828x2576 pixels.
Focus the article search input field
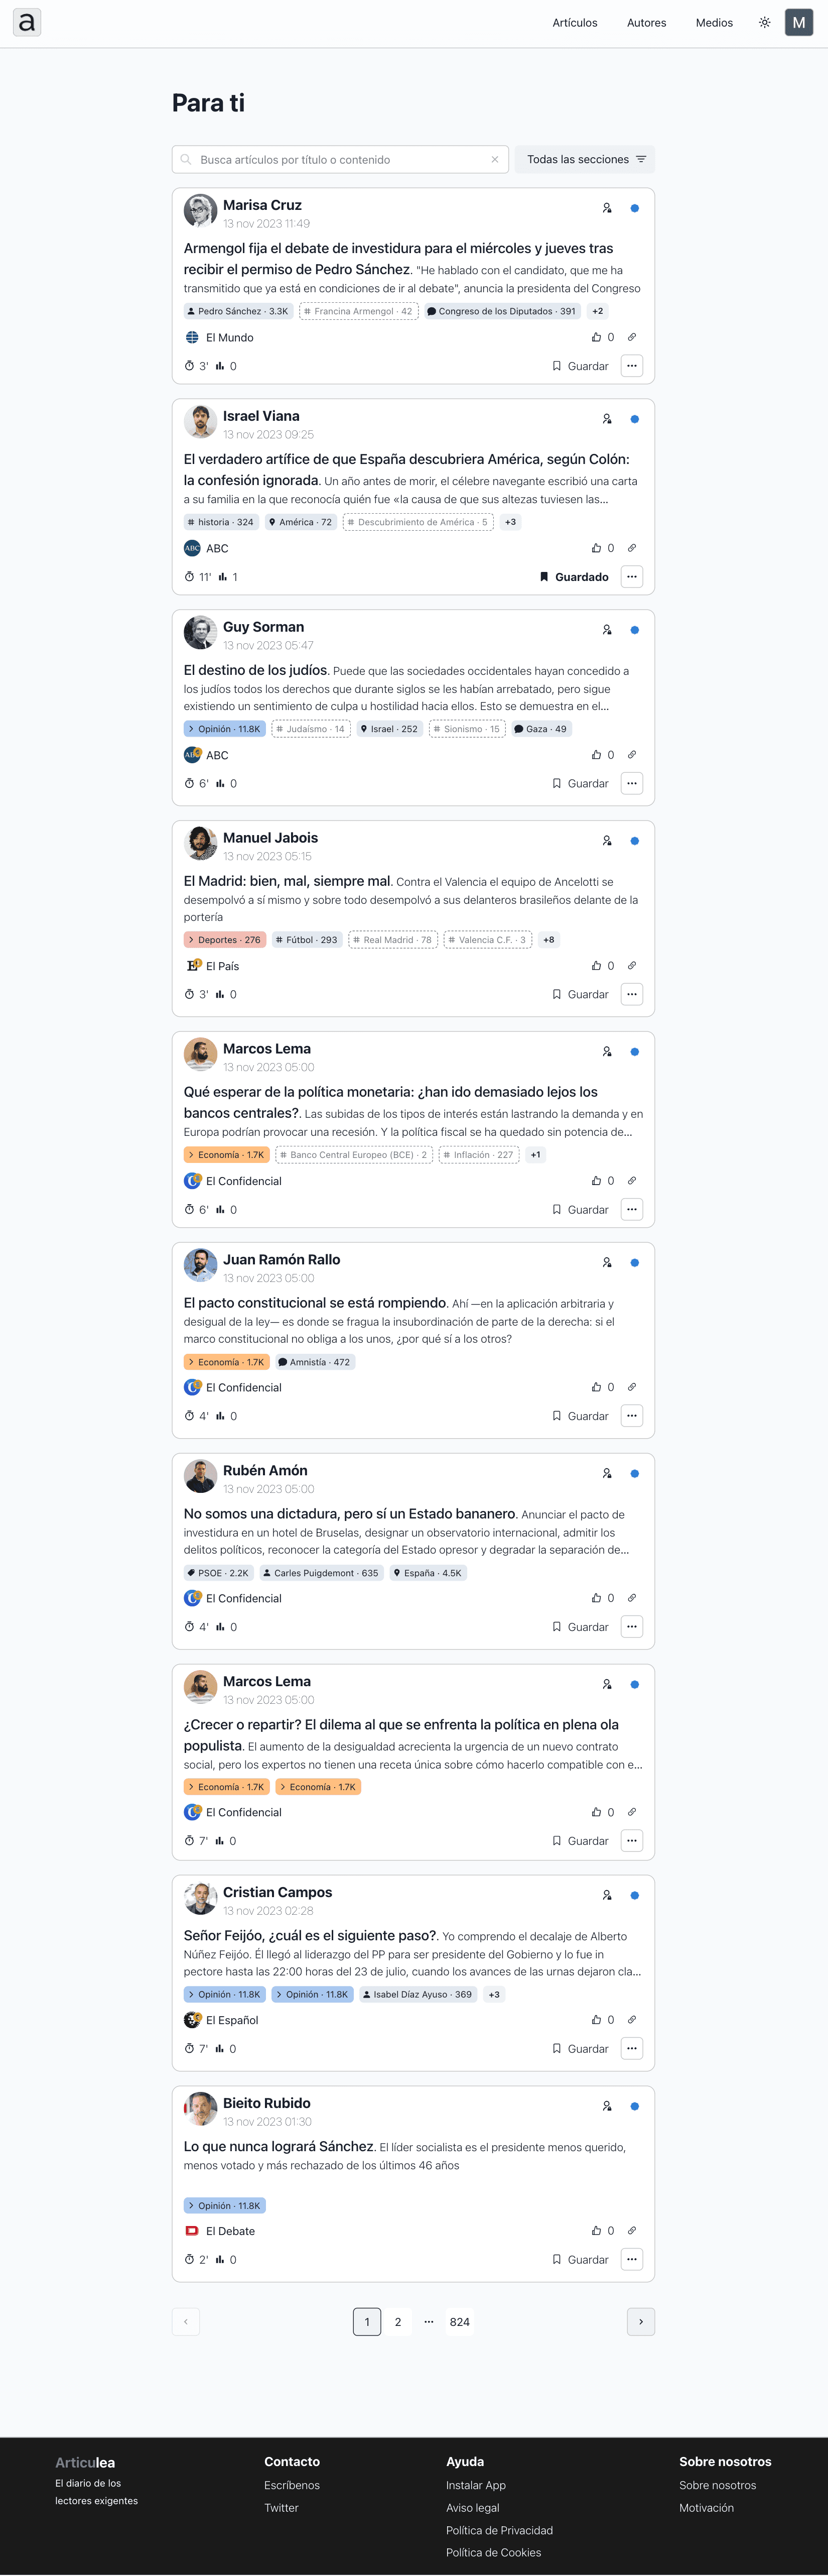(x=340, y=160)
